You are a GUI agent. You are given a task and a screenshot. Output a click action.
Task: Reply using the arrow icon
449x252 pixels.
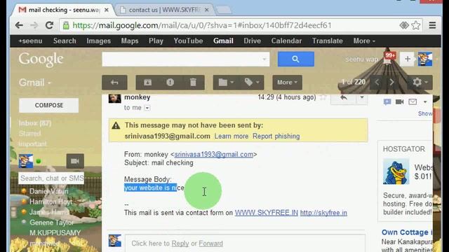343,98
